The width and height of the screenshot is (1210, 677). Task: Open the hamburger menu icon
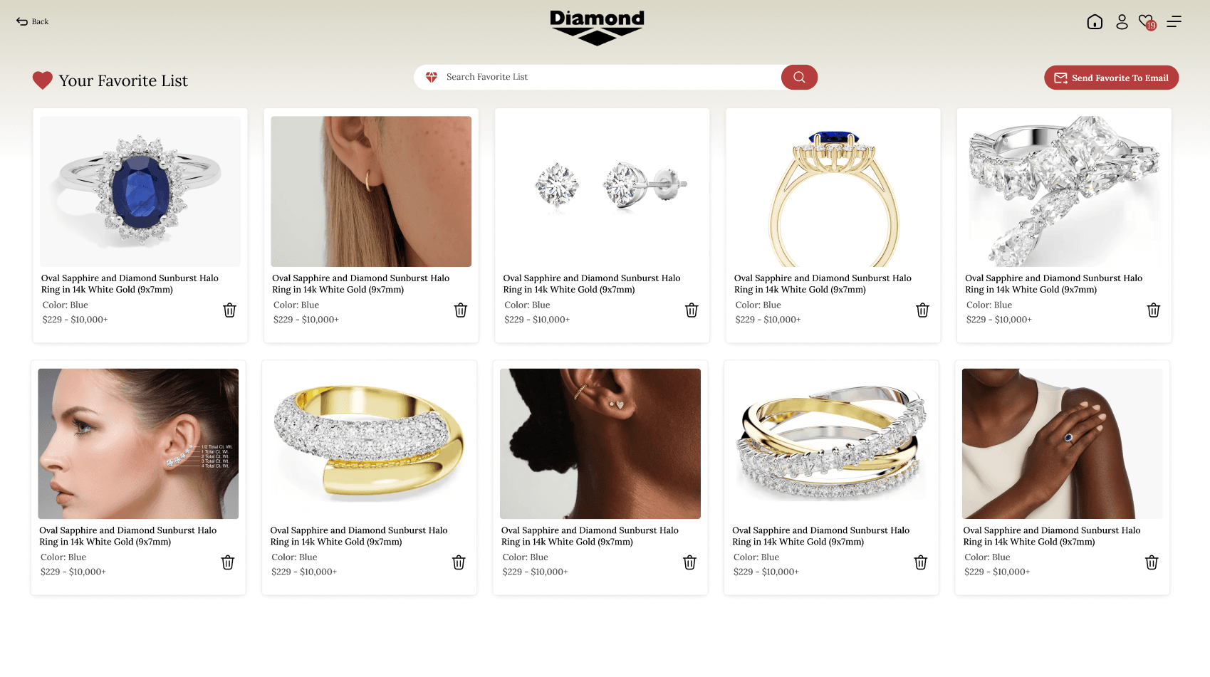1174,22
